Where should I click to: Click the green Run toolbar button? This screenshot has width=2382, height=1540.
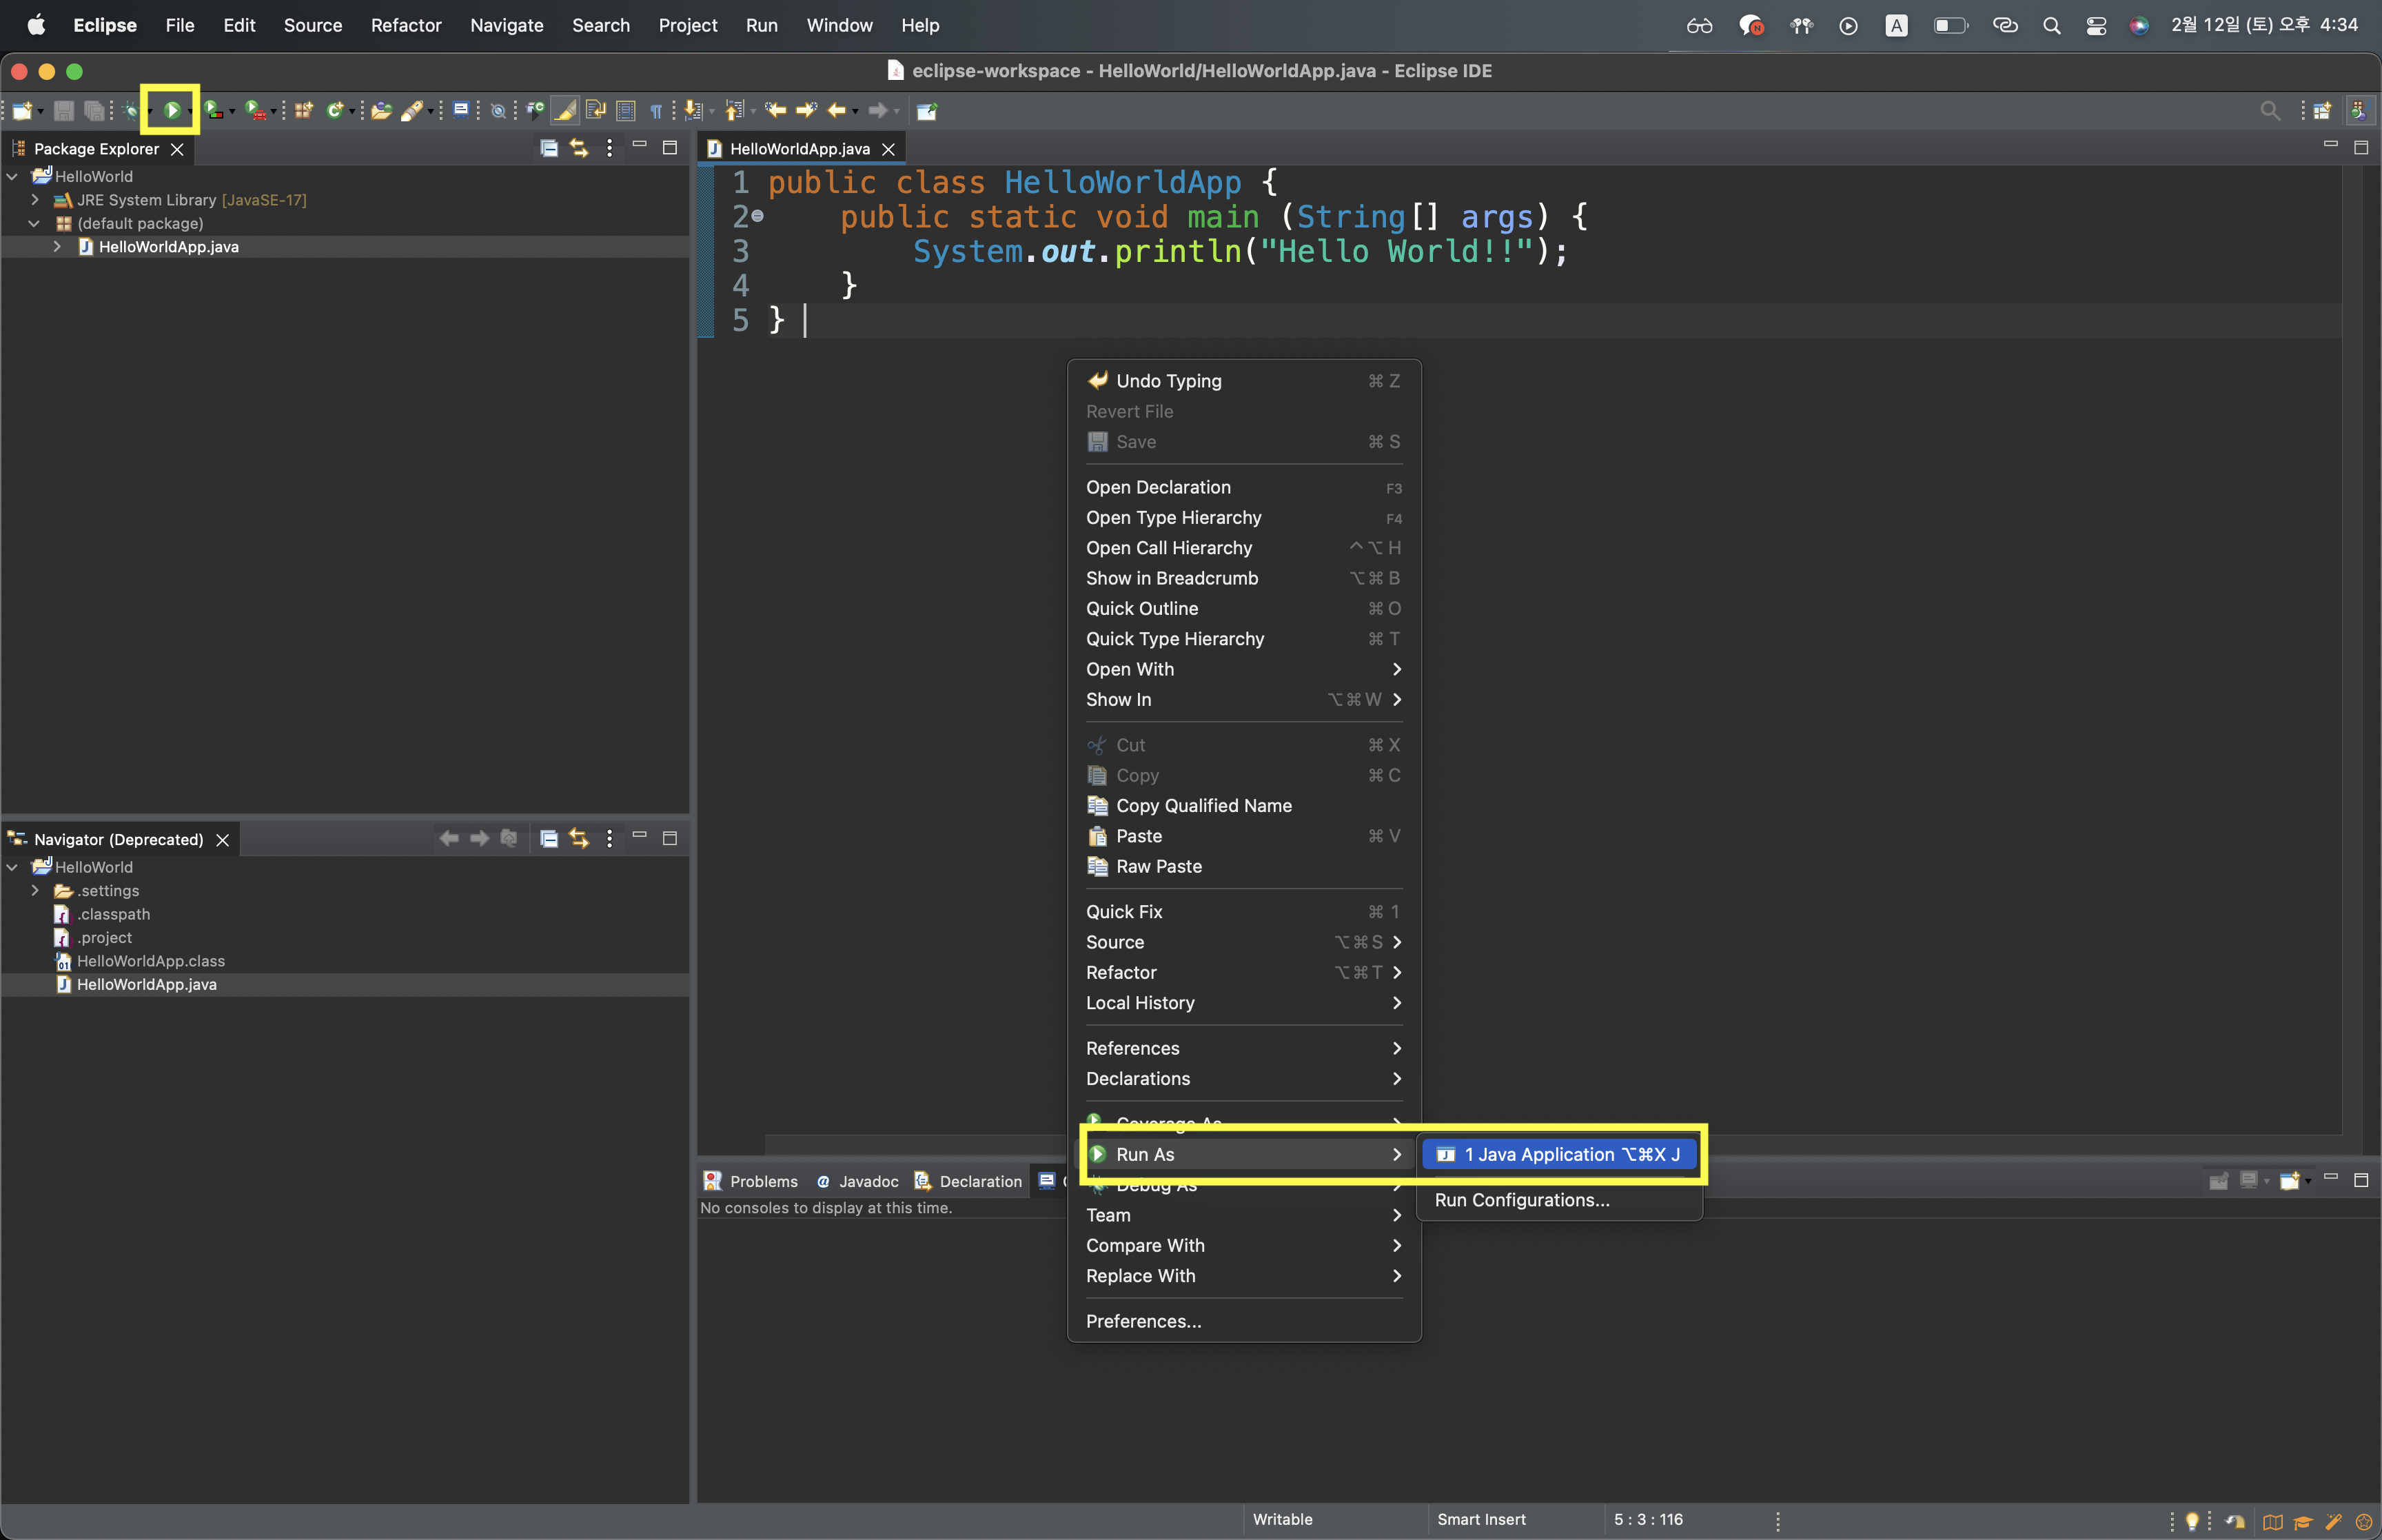pos(172,110)
